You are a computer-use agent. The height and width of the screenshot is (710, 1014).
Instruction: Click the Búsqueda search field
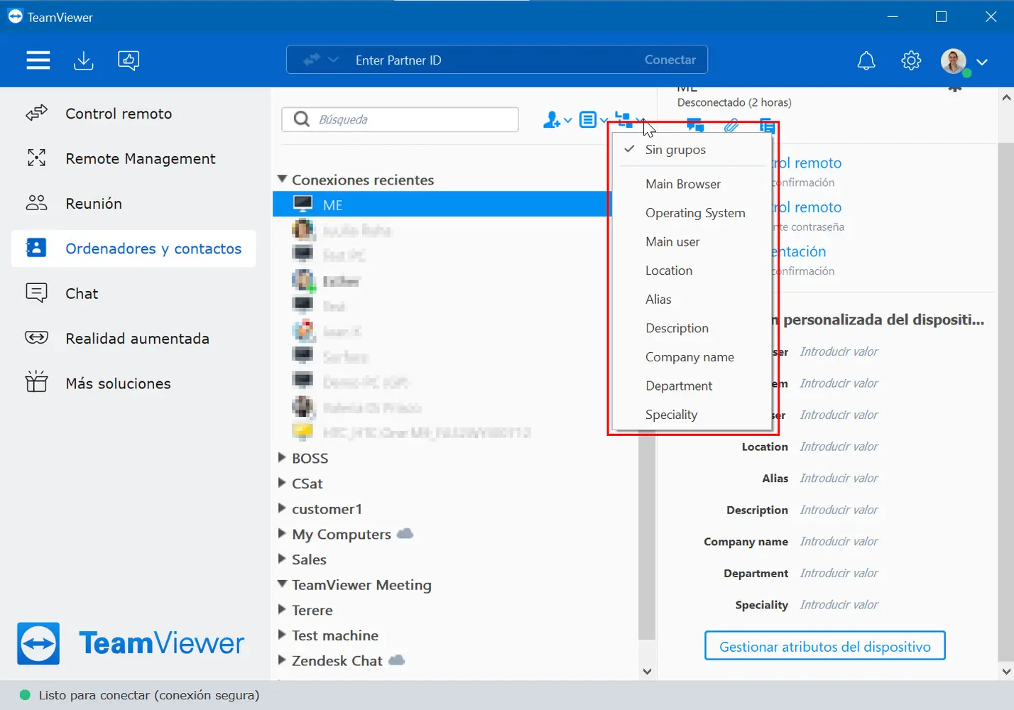coord(400,119)
